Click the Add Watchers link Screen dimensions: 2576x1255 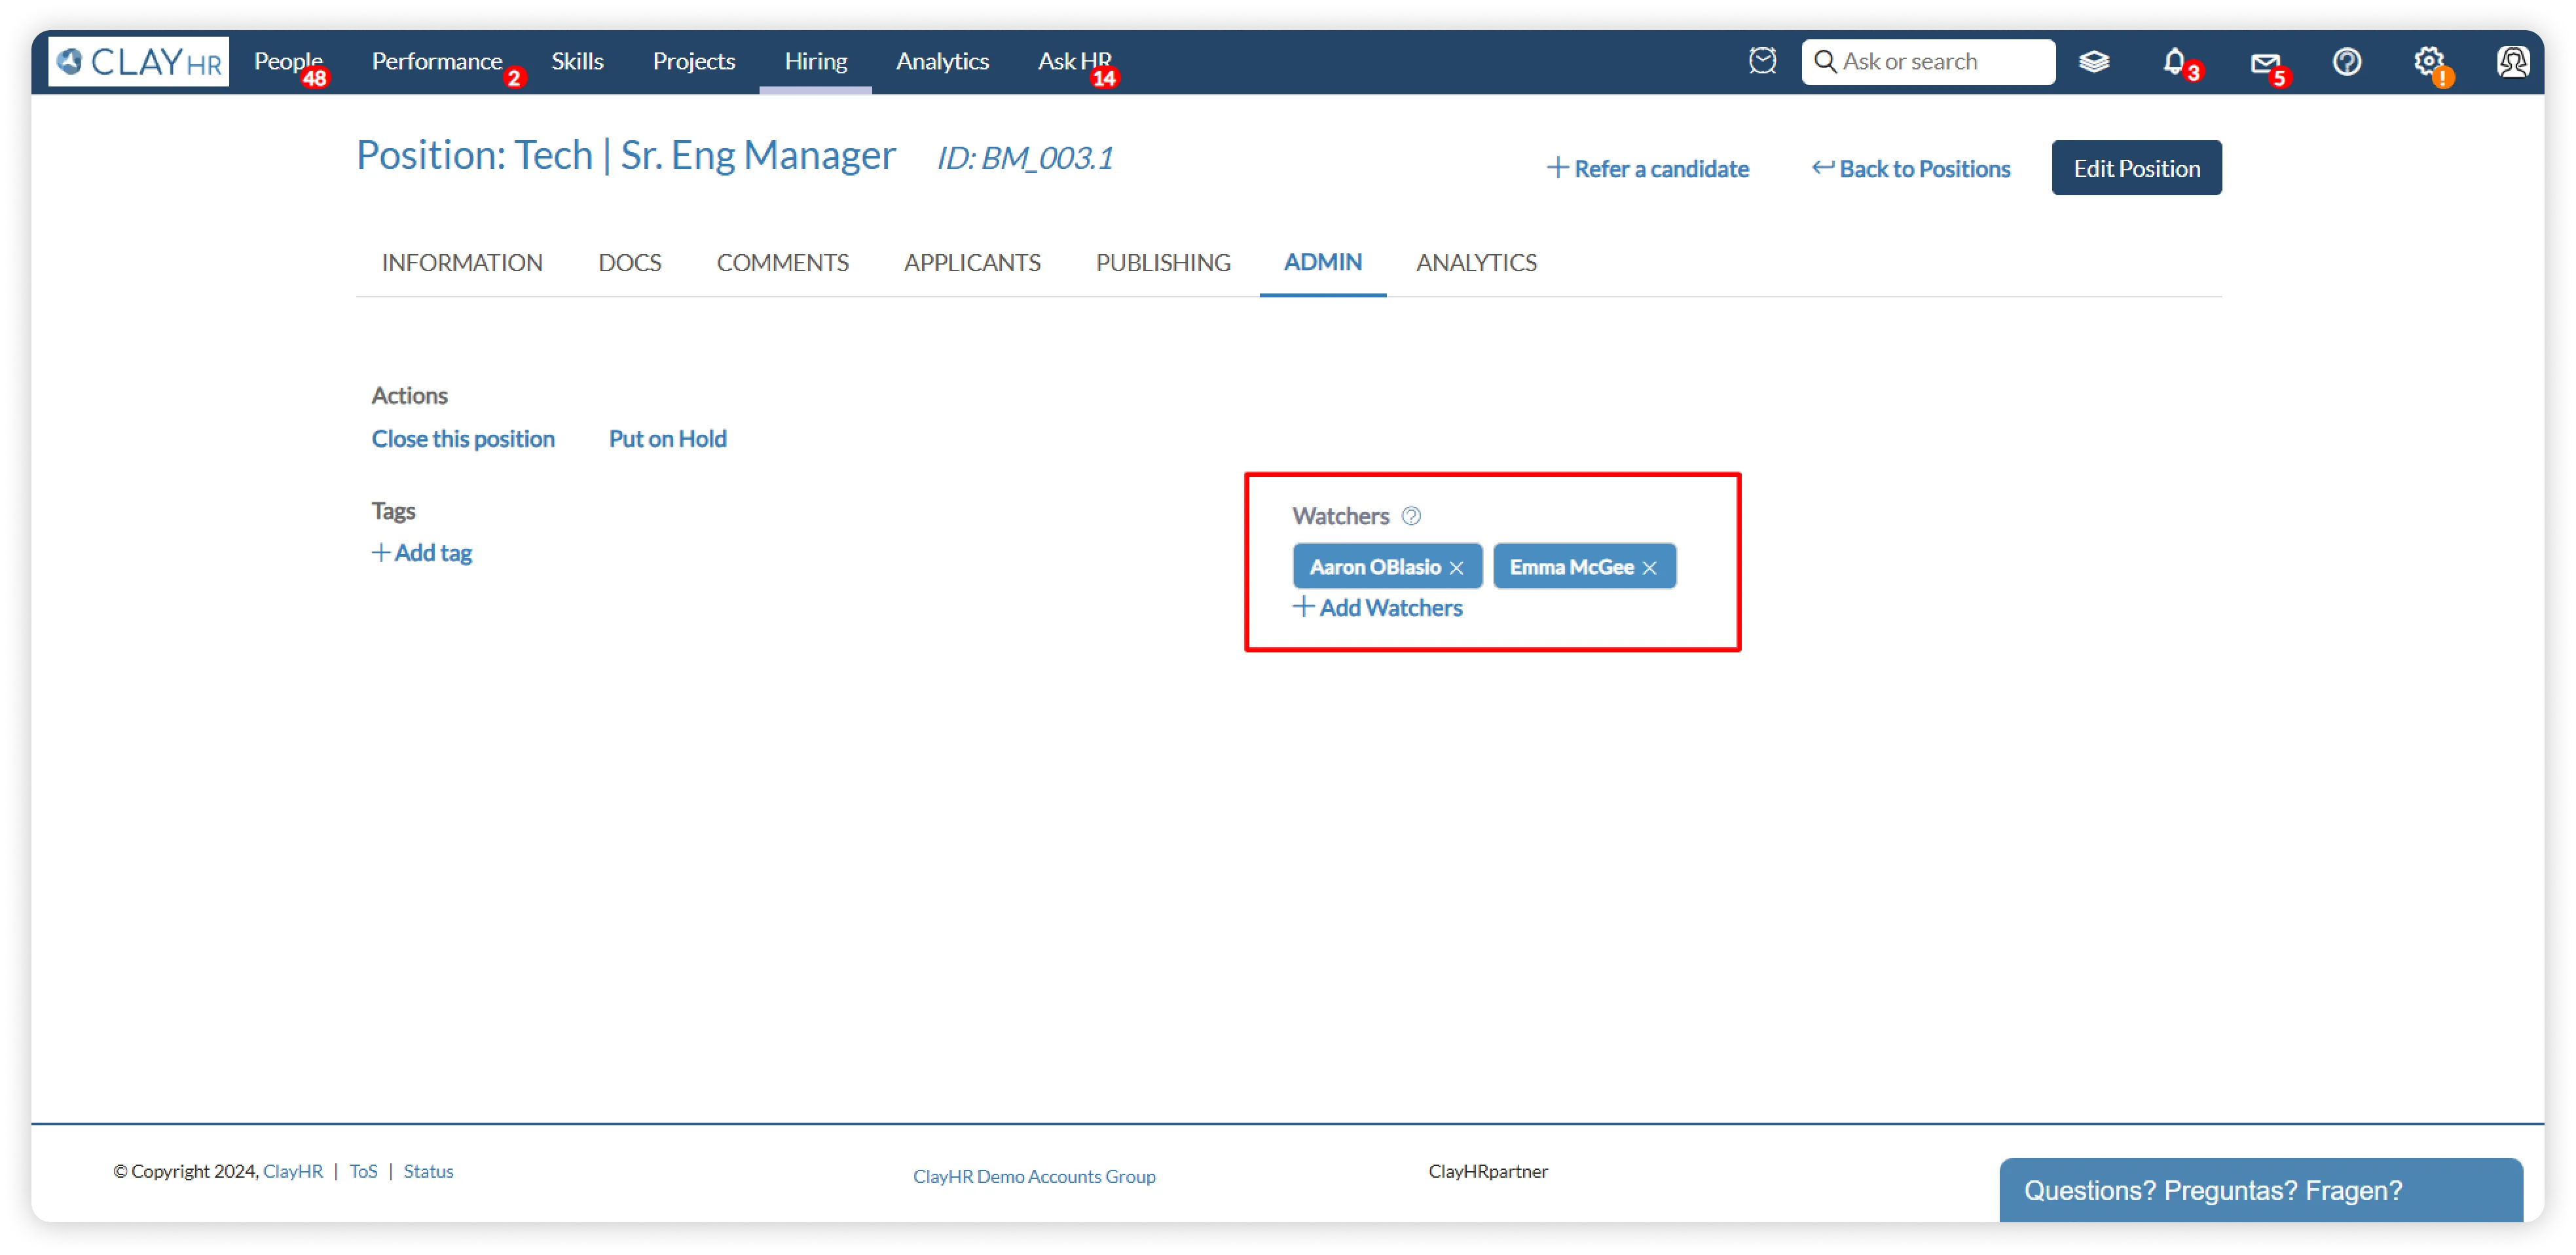coord(1378,608)
